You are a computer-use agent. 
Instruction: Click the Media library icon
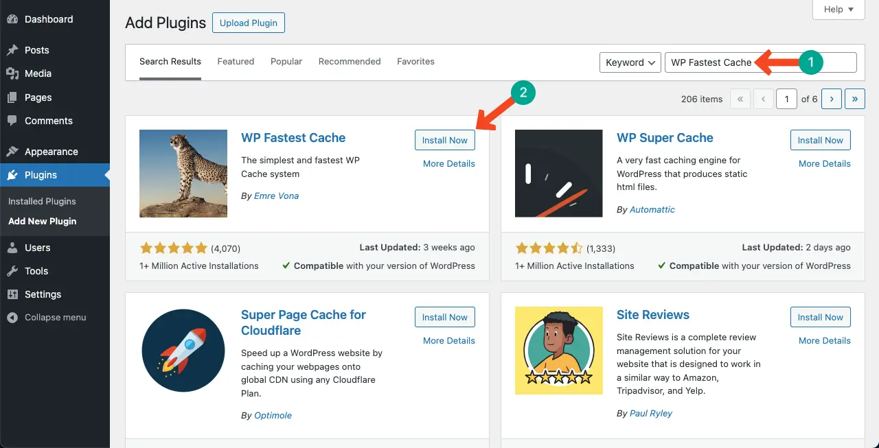tap(12, 73)
